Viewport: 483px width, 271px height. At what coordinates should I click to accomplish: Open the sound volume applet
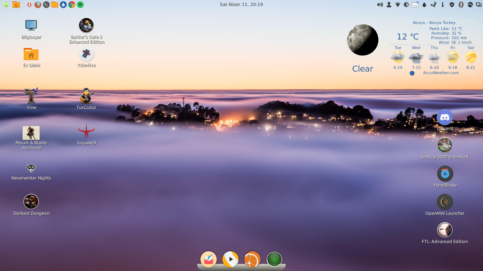[x=380, y=5]
